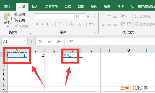The width and height of the screenshot is (155, 93).
Task: Open the Insert (插入) tab
Action: click(35, 6)
